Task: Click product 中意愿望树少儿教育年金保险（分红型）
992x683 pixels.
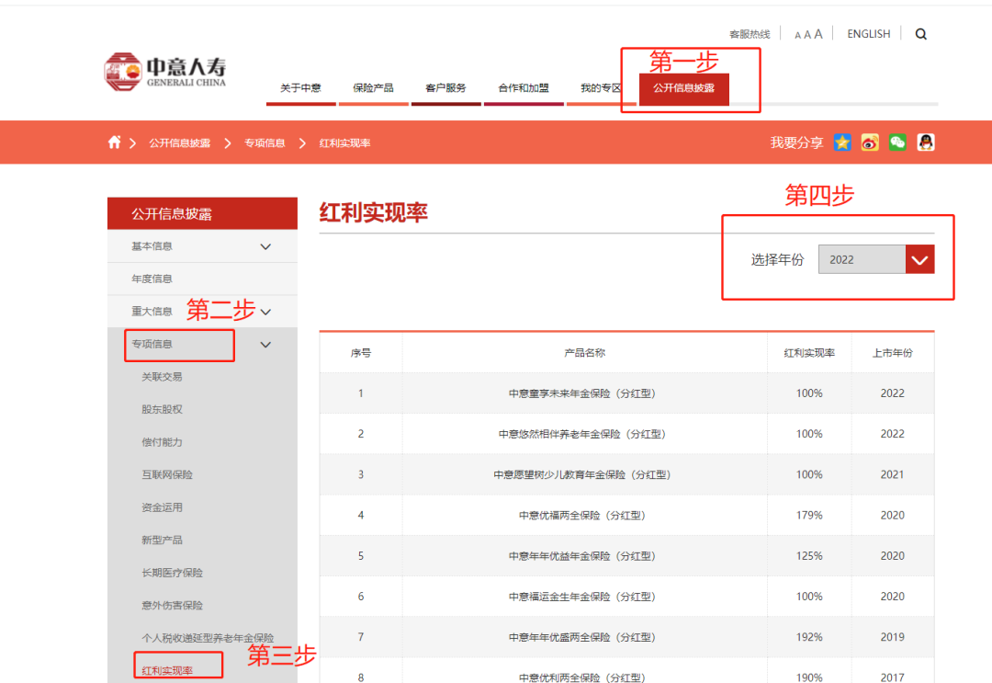Action: point(582,474)
